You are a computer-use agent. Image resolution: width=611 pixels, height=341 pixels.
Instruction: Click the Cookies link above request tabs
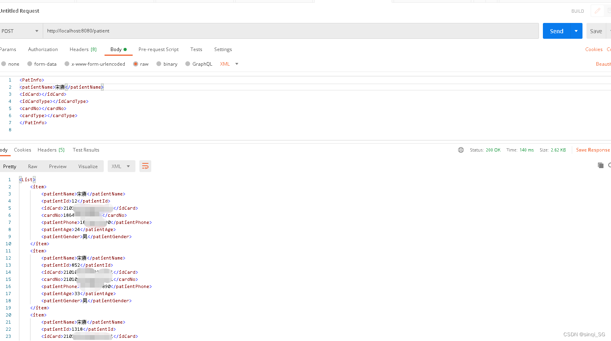(594, 49)
